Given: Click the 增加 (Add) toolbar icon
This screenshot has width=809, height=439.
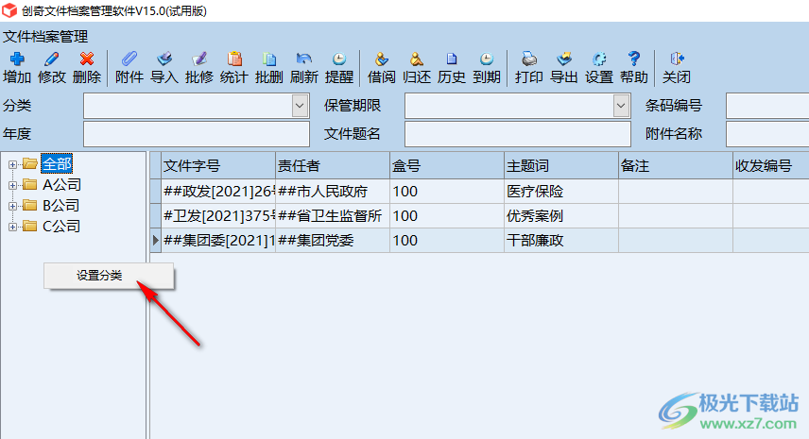Looking at the screenshot, I should tap(17, 59).
